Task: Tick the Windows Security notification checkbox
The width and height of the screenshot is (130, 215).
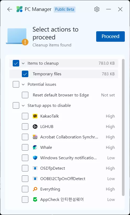Action: (25, 158)
